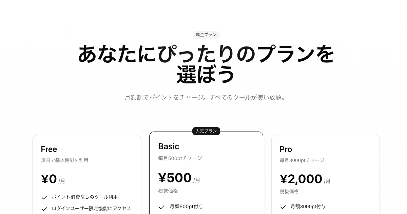407x214 pixels.
Task: Click the ¥0 price on Free plan
Action: pos(49,179)
